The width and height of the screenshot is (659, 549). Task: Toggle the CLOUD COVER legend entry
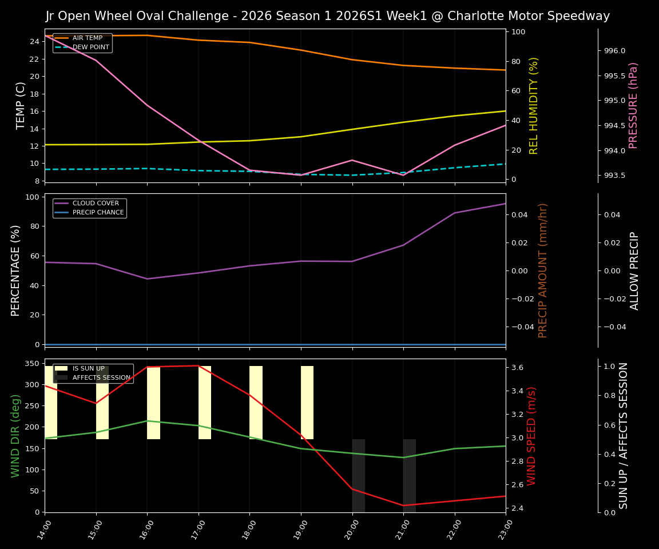pos(95,203)
